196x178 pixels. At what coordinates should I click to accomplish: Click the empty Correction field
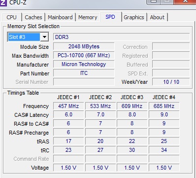click(x=171, y=46)
